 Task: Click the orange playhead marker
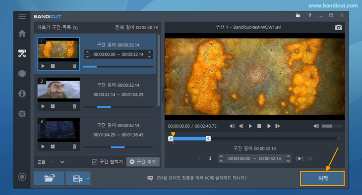pyautogui.click(x=173, y=134)
